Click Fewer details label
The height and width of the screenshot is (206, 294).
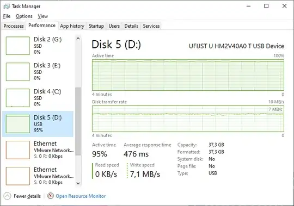27,196
